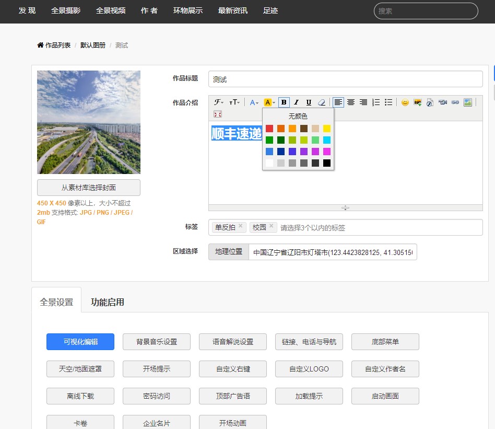This screenshot has width=495, height=429.
Task: Open the smiley emoticon picker
Action: click(405, 102)
